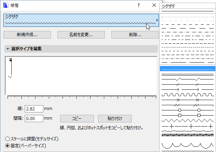
Task: Select the line with single slash type
Action: point(187,84)
